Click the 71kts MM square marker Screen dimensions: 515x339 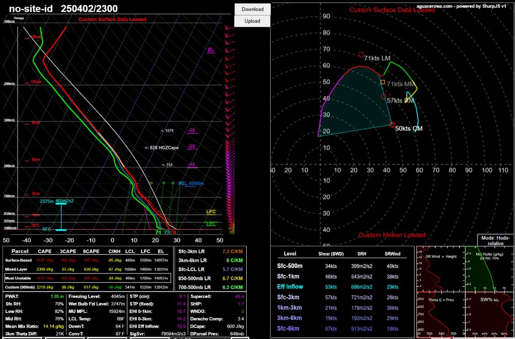click(383, 82)
